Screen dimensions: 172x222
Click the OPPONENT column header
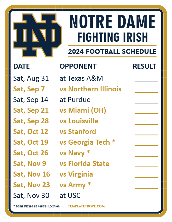(x=78, y=66)
